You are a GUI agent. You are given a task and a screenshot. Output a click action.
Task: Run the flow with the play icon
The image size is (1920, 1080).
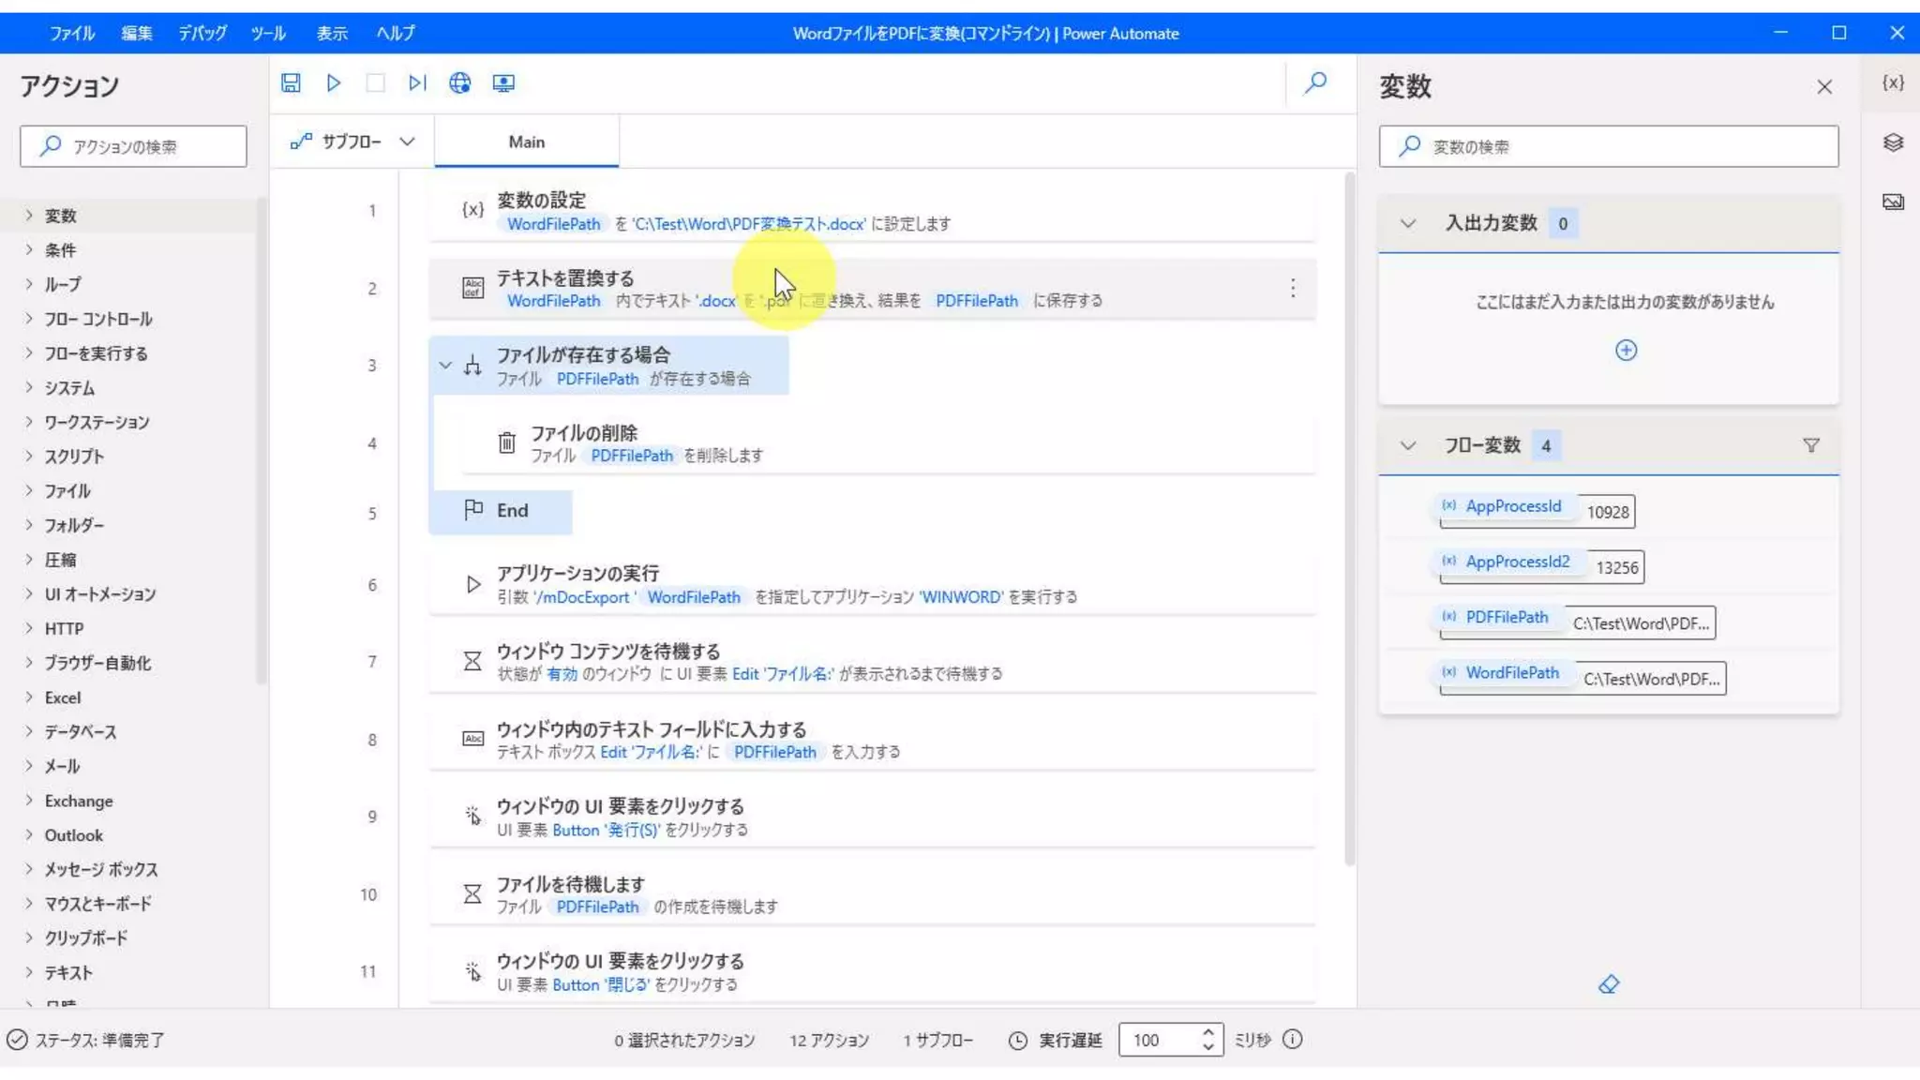tap(334, 82)
